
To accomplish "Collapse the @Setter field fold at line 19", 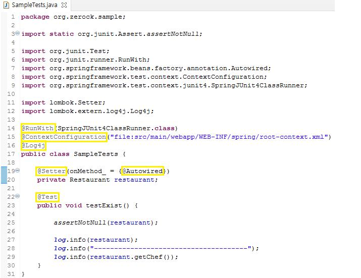I will 17,171.
